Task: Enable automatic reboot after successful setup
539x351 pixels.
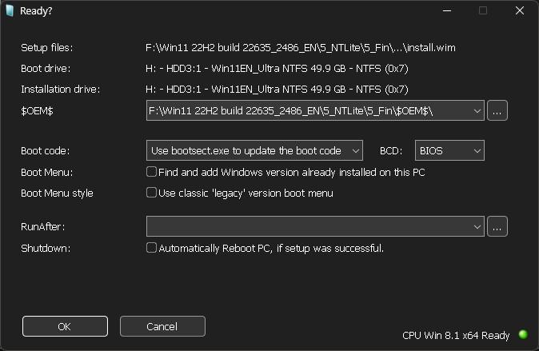Action: click(x=151, y=248)
